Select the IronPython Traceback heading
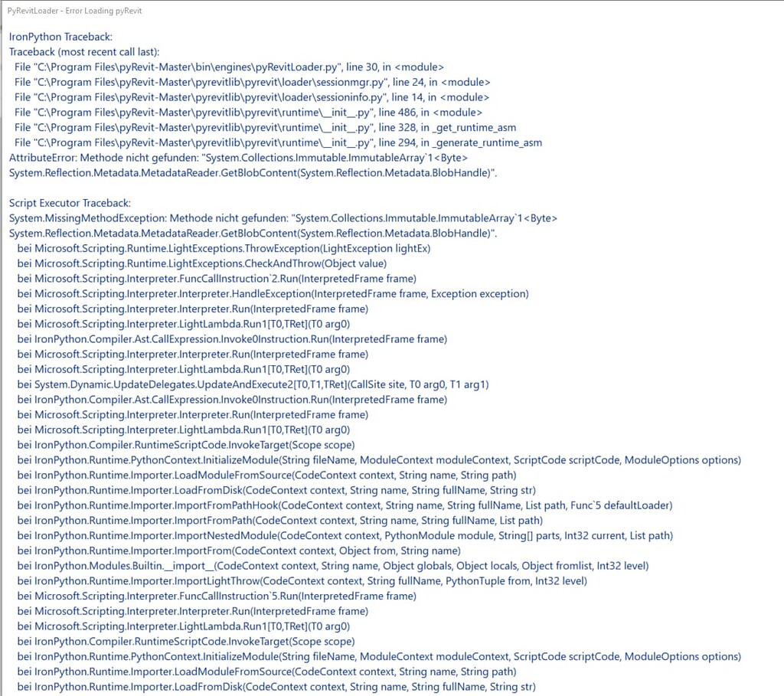The image size is (784, 696). (x=60, y=37)
